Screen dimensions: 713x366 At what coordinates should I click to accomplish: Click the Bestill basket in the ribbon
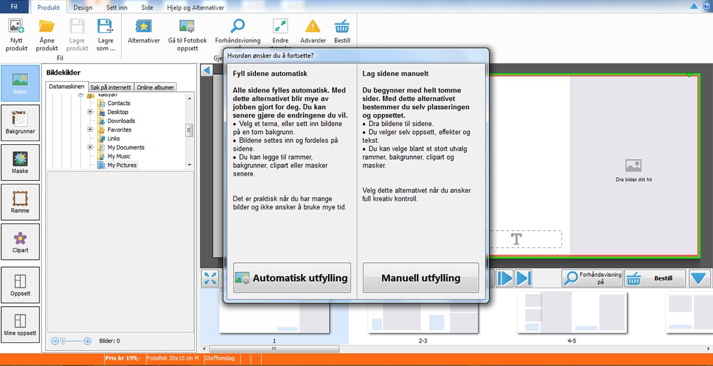pos(342,26)
